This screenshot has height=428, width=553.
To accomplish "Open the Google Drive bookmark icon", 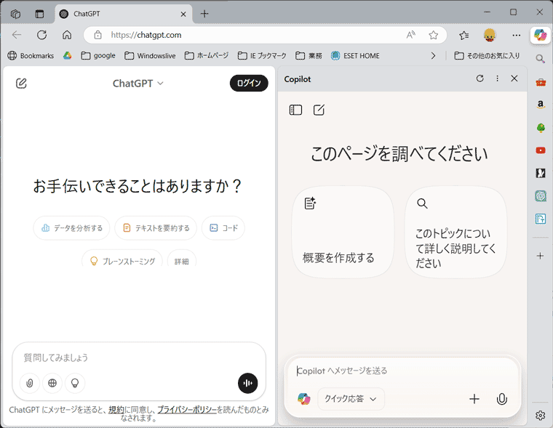I will [x=68, y=56].
